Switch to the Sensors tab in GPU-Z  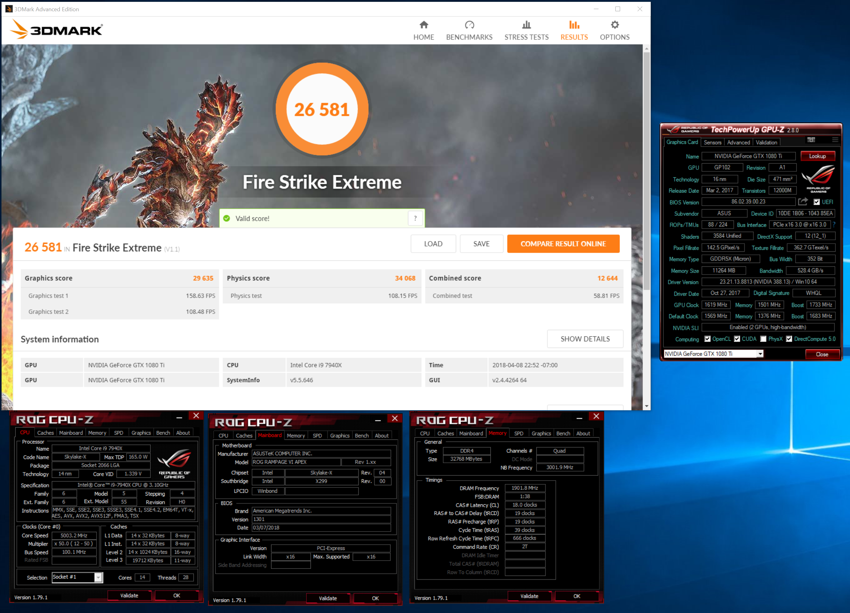712,142
